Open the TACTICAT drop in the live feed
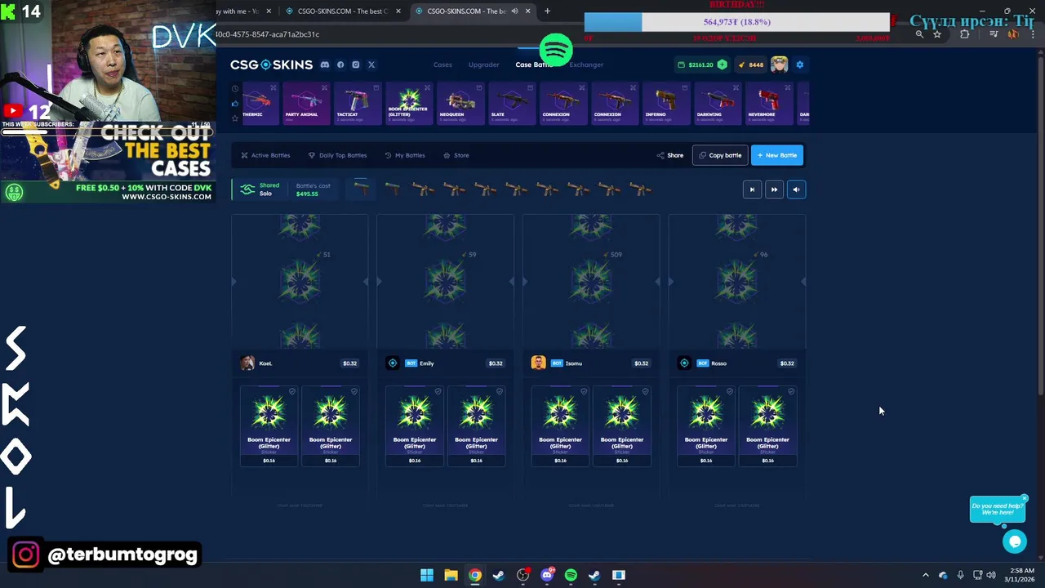This screenshot has height=588, width=1045. 358,104
